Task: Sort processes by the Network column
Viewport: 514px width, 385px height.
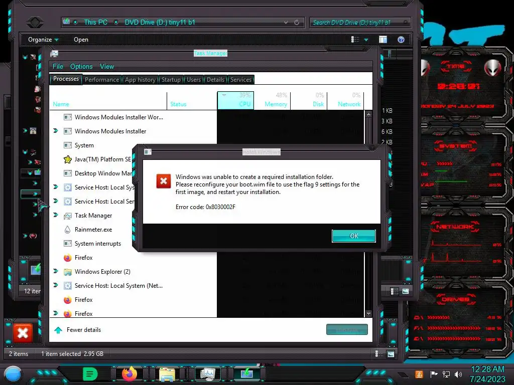Action: [x=345, y=100]
